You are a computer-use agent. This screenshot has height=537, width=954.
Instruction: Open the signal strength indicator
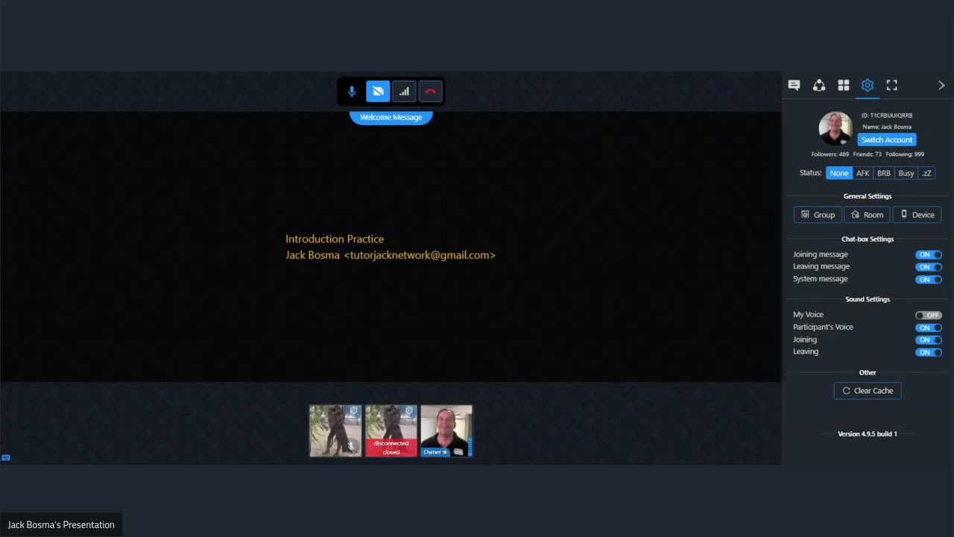[404, 92]
